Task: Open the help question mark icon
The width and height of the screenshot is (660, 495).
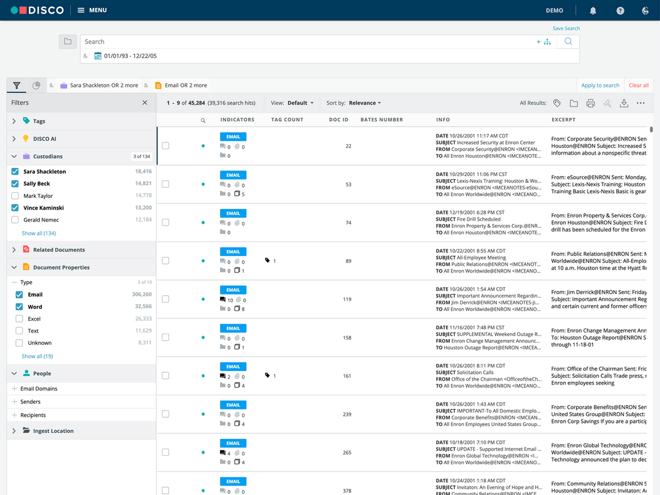Action: [620, 10]
